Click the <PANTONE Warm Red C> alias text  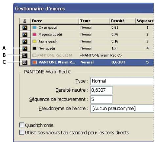101,55
